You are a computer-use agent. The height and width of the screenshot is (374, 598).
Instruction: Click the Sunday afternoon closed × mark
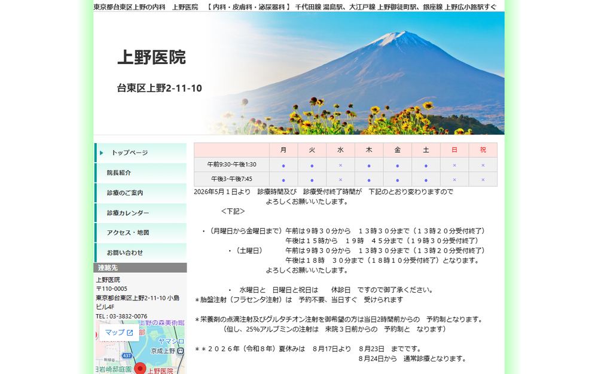pos(454,180)
